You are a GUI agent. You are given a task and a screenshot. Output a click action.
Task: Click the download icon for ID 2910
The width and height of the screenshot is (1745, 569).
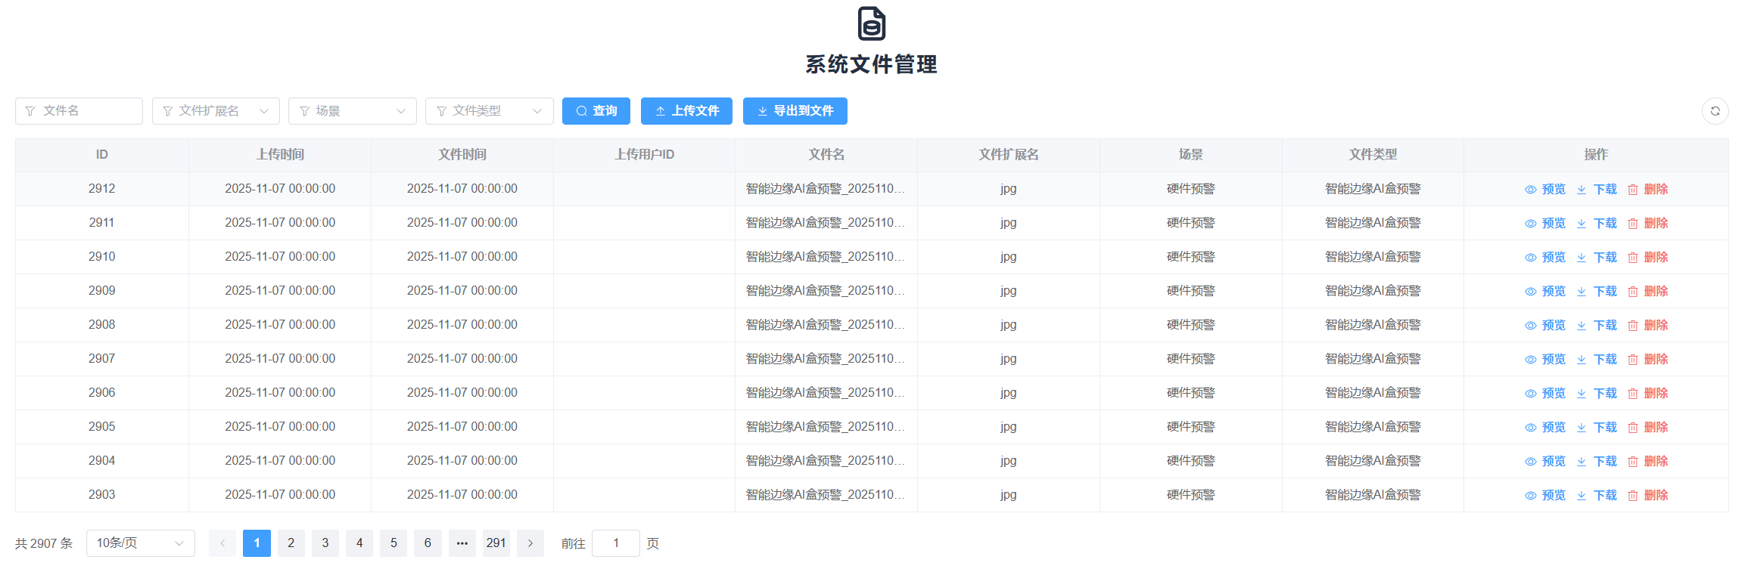pos(1582,258)
